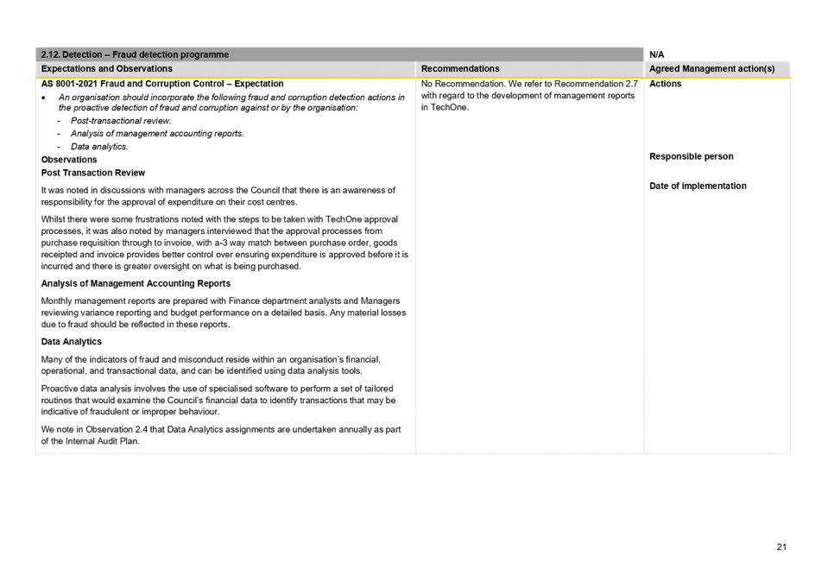Click sentence 'We note in Observation 2.4'
Viewport: 822px width, 582px height.
(221, 435)
